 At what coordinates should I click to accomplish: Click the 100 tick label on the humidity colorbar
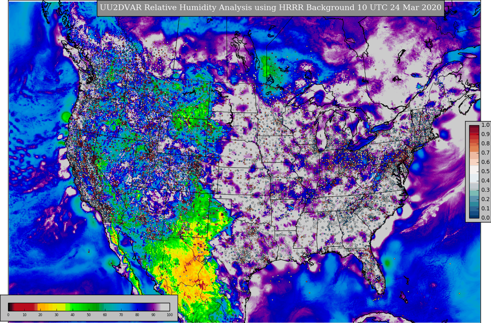(x=170, y=315)
